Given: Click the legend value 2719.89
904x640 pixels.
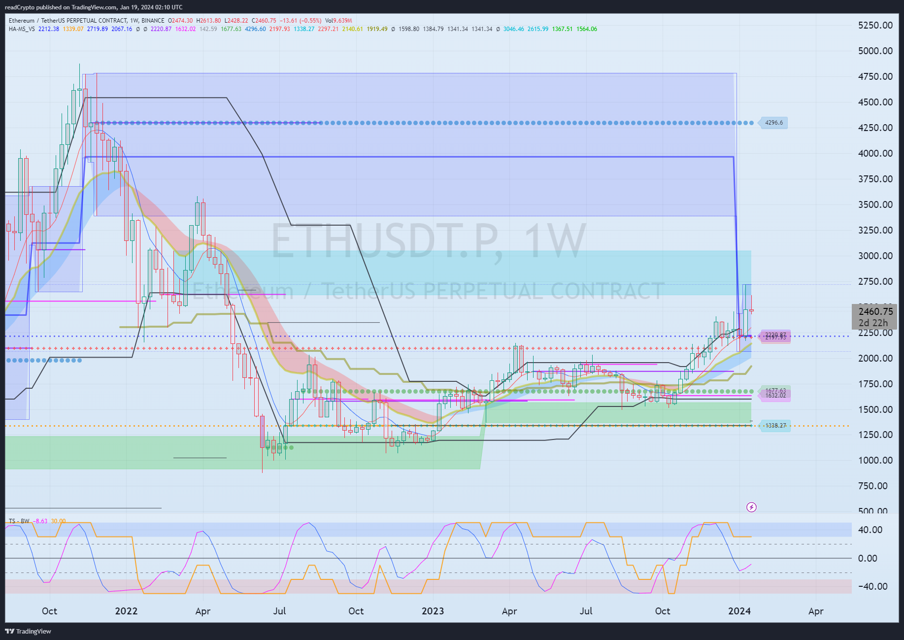Looking at the screenshot, I should pyautogui.click(x=98, y=29).
